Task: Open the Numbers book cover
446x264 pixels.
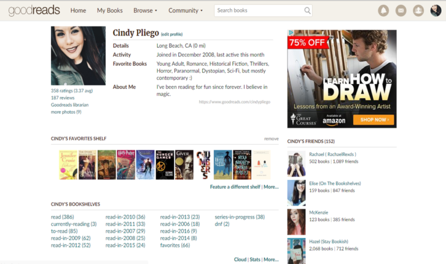Action: pyautogui.click(x=203, y=165)
